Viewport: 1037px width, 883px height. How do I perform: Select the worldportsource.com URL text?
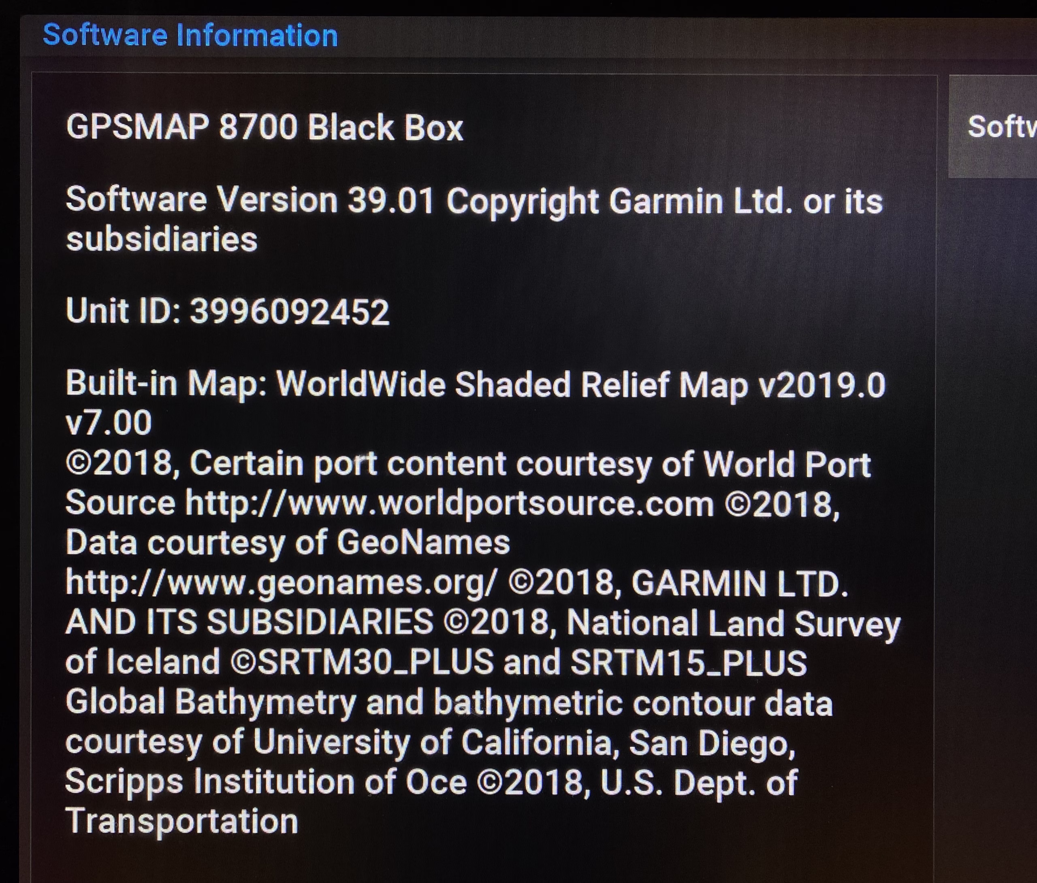click(450, 503)
